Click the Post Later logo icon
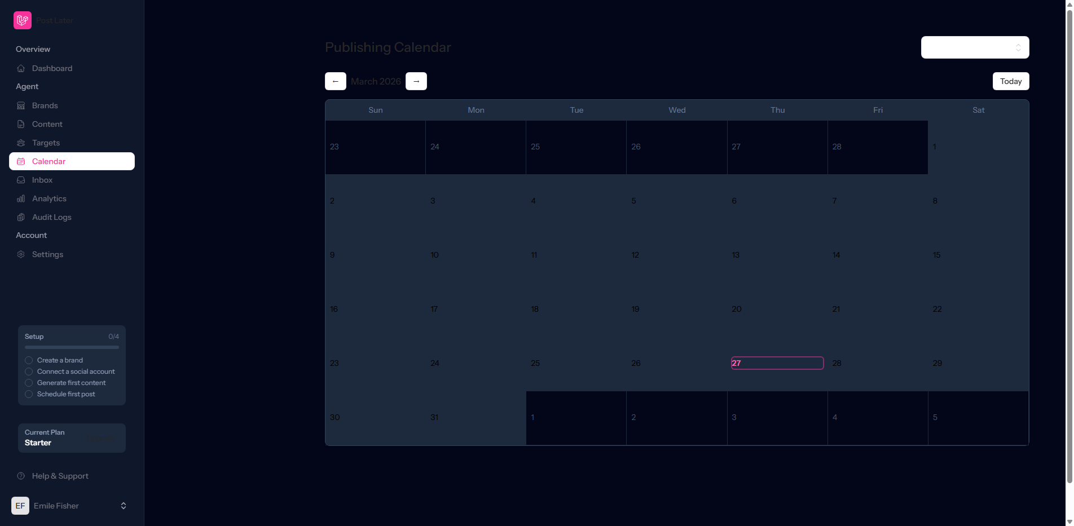This screenshot has height=526, width=1074. click(x=22, y=20)
